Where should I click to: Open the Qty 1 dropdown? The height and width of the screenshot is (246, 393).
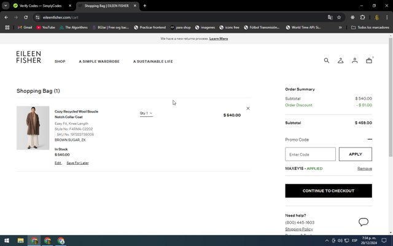(x=146, y=113)
